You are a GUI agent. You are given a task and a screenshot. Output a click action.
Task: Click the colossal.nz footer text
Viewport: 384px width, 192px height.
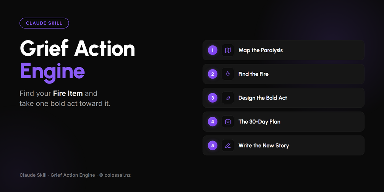[x=118, y=175]
